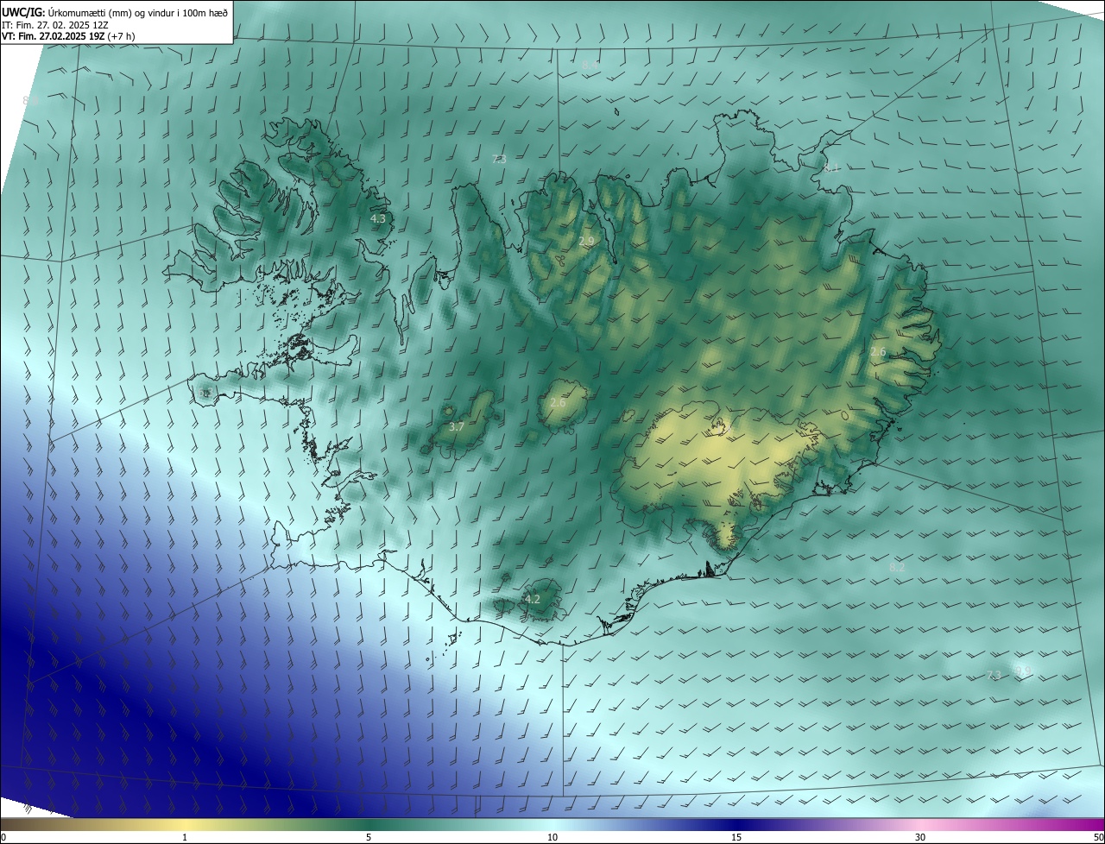Click the dark navy color band above the 15 tick
The width and height of the screenshot is (1105, 844).
click(x=736, y=824)
